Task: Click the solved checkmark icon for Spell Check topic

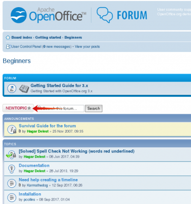Action: pyautogui.click(x=11, y=155)
